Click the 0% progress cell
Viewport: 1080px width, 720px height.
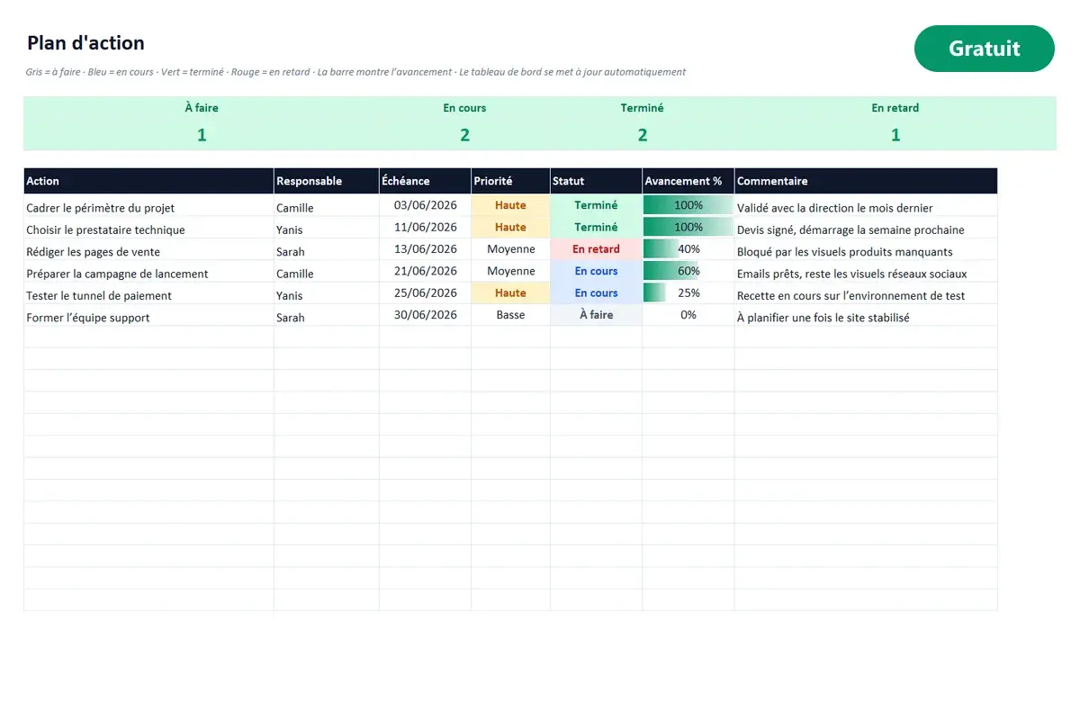[x=688, y=315]
